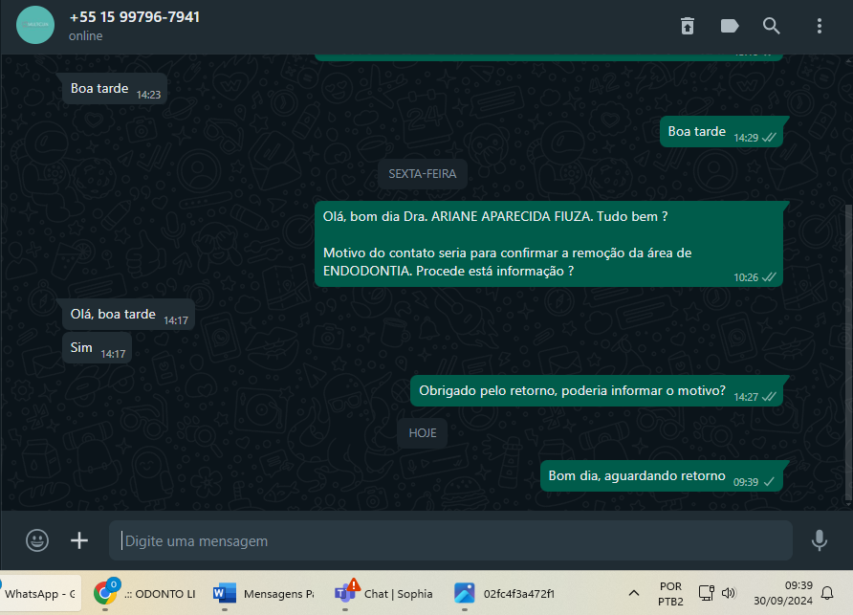853x615 pixels.
Task: Click the chat scrollbar
Action: (x=848, y=354)
